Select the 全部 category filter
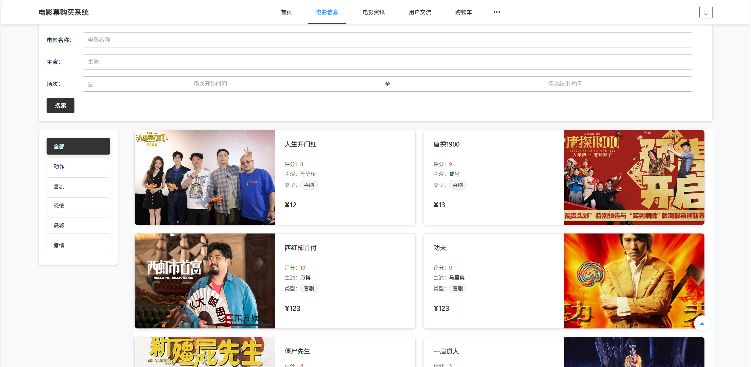The image size is (751, 367). tap(78, 146)
